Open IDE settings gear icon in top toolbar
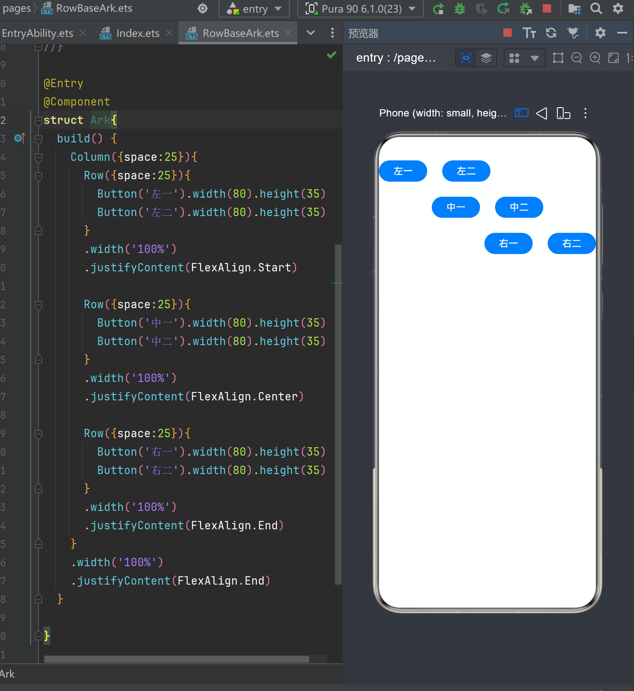The image size is (634, 691). [x=618, y=8]
